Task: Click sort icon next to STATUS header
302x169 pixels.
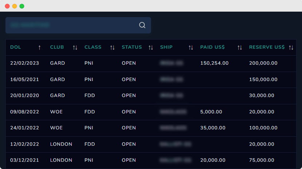Action: (x=151, y=47)
